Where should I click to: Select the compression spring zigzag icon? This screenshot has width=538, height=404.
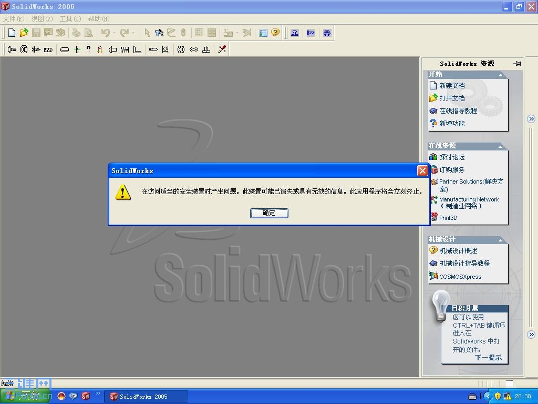click(125, 49)
